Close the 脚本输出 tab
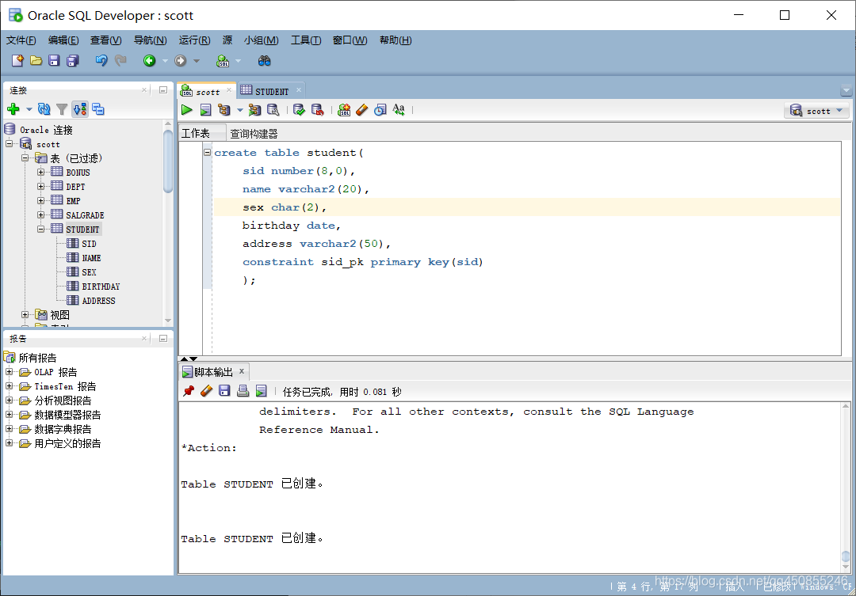The image size is (856, 596). 241,371
